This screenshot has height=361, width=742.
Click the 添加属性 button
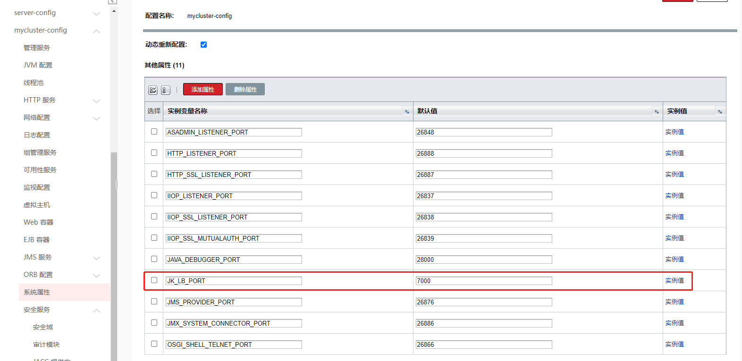tap(202, 90)
